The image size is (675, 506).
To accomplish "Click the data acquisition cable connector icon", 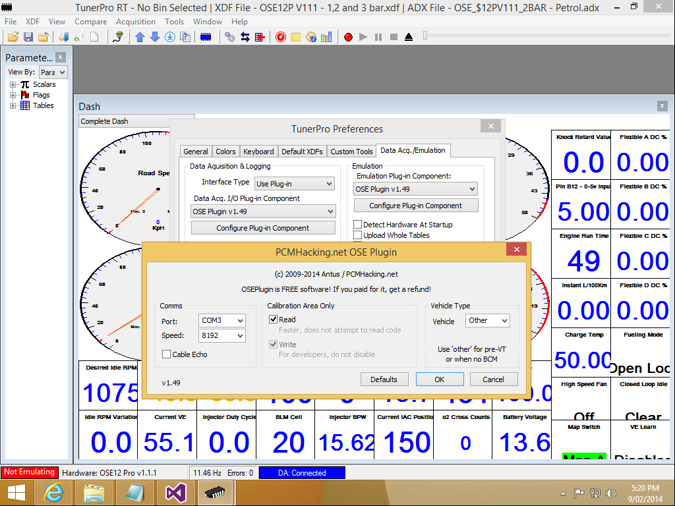I will click(x=118, y=37).
